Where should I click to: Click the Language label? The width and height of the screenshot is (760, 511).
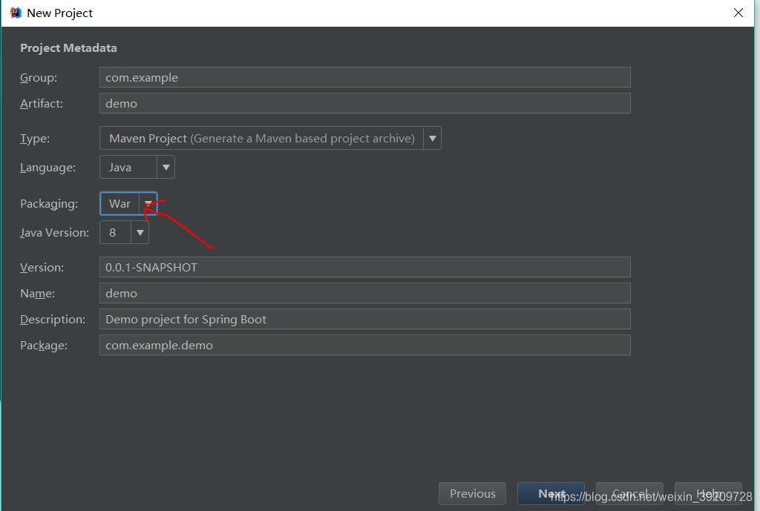(47, 168)
